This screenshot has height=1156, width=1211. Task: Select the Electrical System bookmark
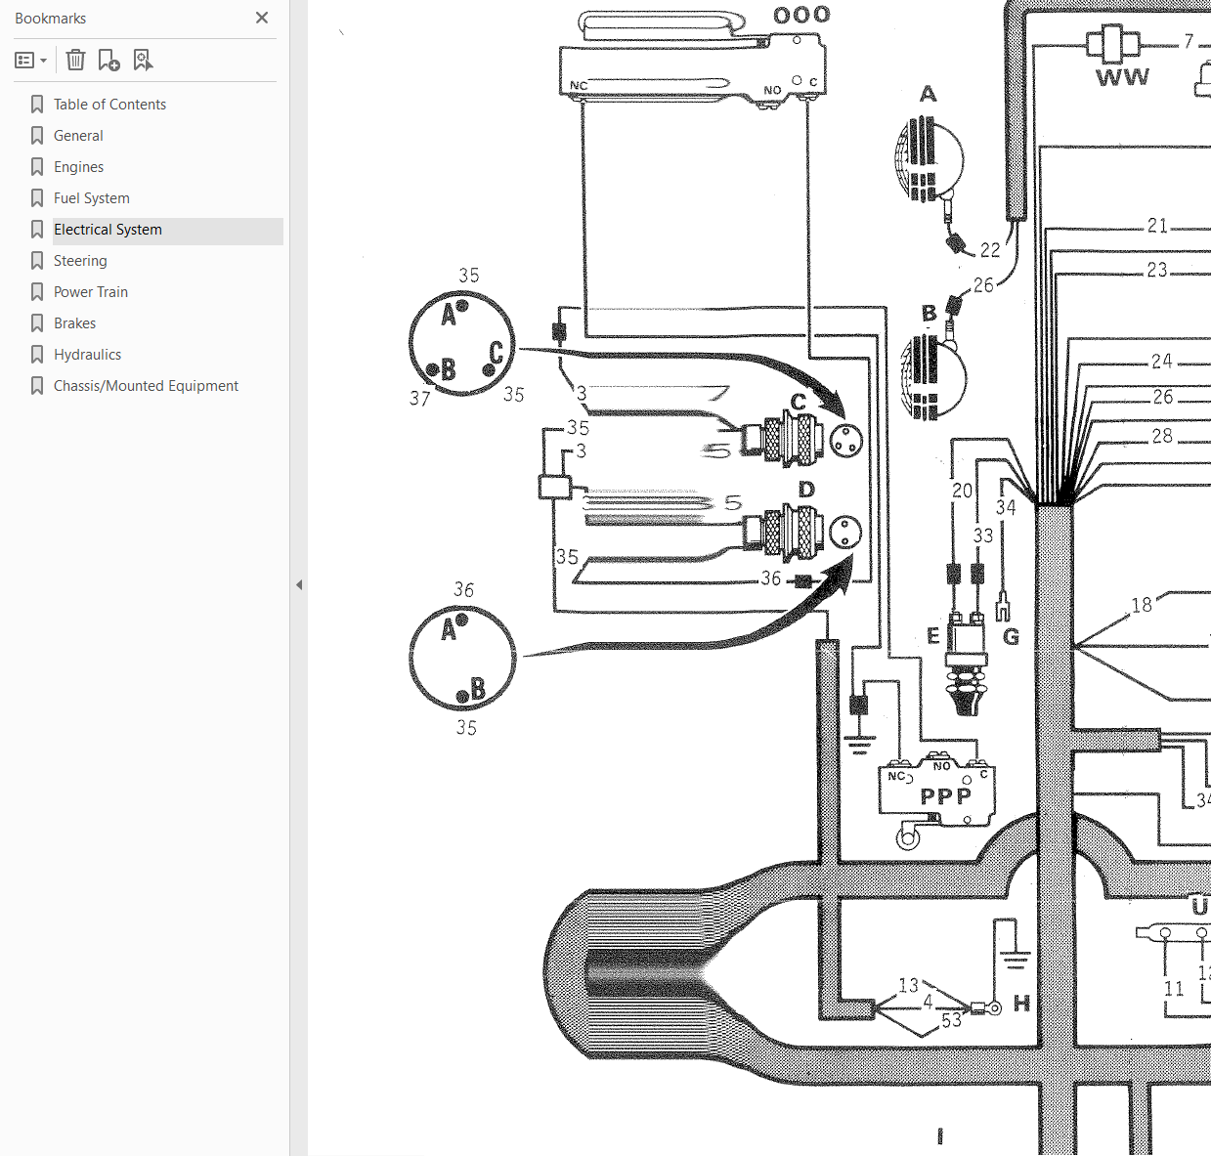pos(108,230)
